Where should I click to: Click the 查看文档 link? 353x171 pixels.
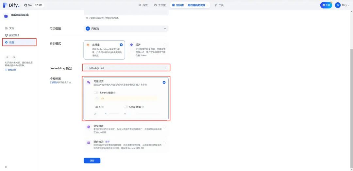[12, 70]
